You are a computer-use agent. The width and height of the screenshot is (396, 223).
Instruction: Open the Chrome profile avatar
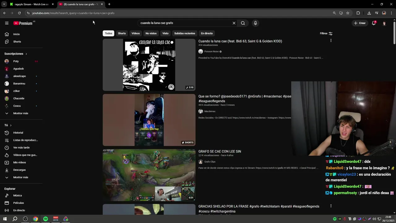click(384, 13)
